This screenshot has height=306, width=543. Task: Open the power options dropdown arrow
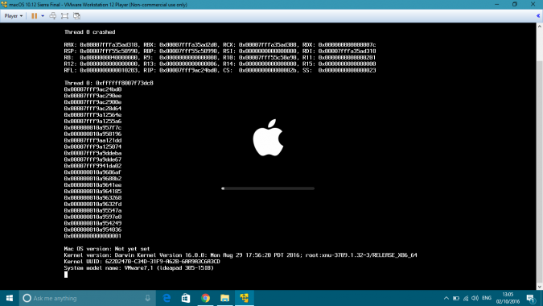pos(43,16)
